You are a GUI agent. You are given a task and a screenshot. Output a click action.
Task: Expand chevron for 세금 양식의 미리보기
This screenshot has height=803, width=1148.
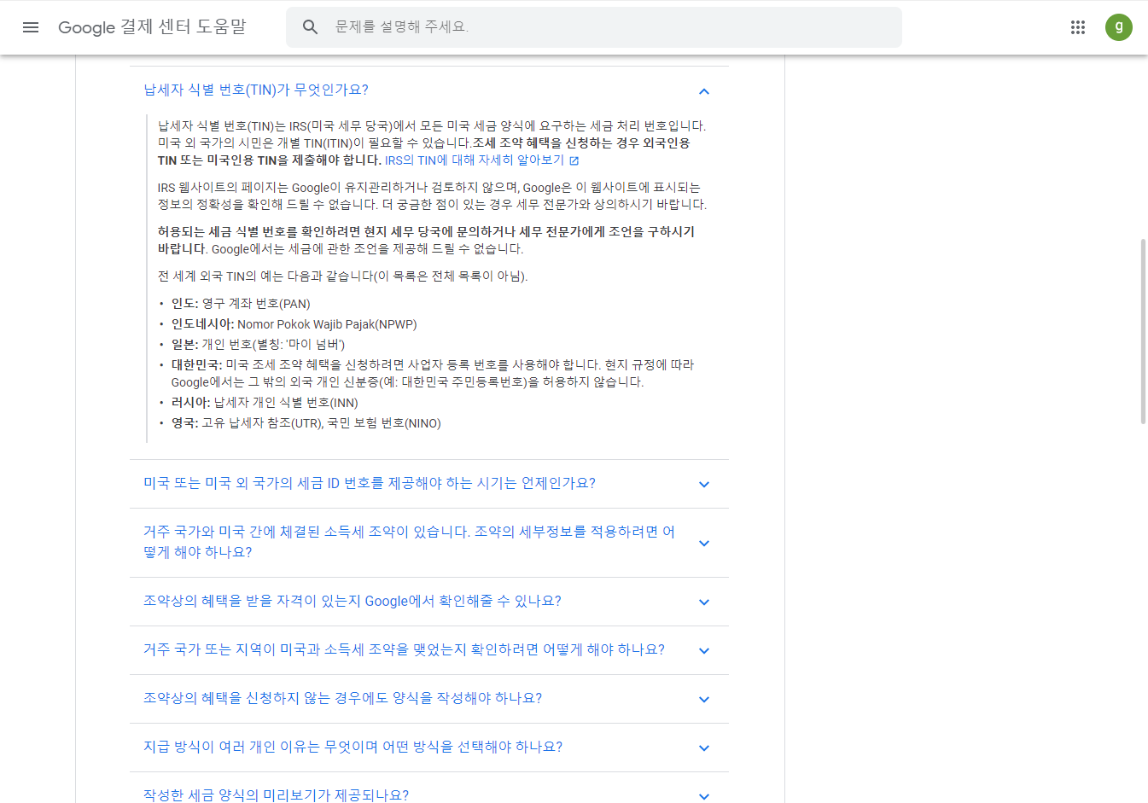click(x=704, y=796)
